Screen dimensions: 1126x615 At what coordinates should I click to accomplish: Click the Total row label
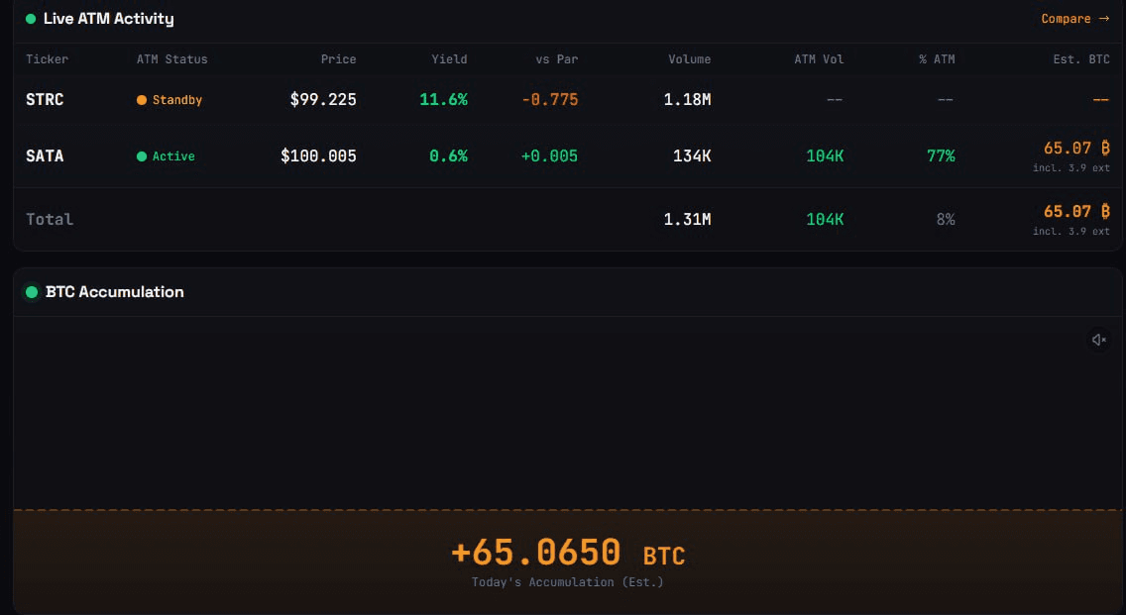[x=50, y=220]
